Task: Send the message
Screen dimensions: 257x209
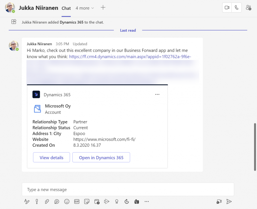Action: [229, 201]
